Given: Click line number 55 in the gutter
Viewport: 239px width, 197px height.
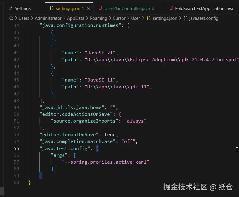Looking at the screenshot, I should 17,149.
